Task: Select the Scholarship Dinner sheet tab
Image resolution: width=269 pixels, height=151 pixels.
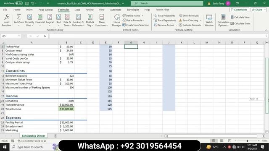Action: click(34, 136)
